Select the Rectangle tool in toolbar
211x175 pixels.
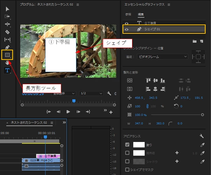(7, 55)
